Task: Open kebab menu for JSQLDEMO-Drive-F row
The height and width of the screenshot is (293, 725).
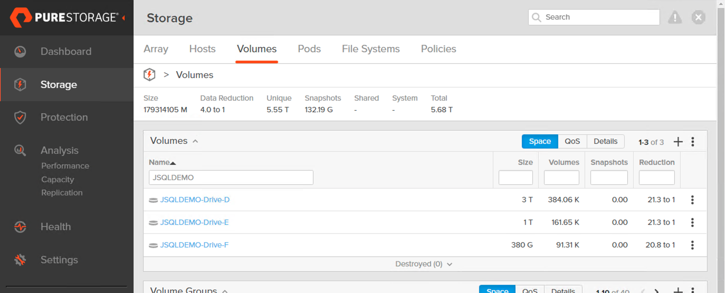Action: pyautogui.click(x=692, y=245)
